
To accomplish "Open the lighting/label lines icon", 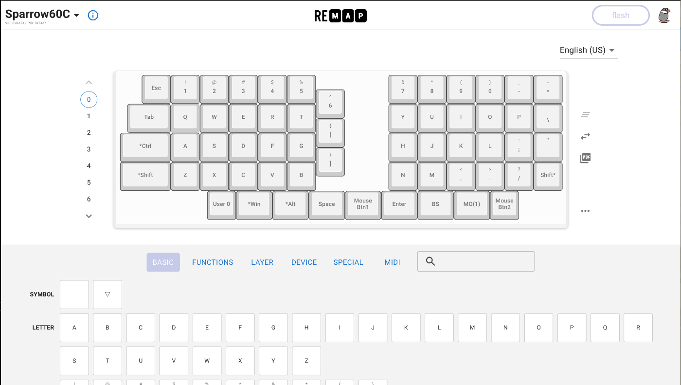I will [x=585, y=115].
